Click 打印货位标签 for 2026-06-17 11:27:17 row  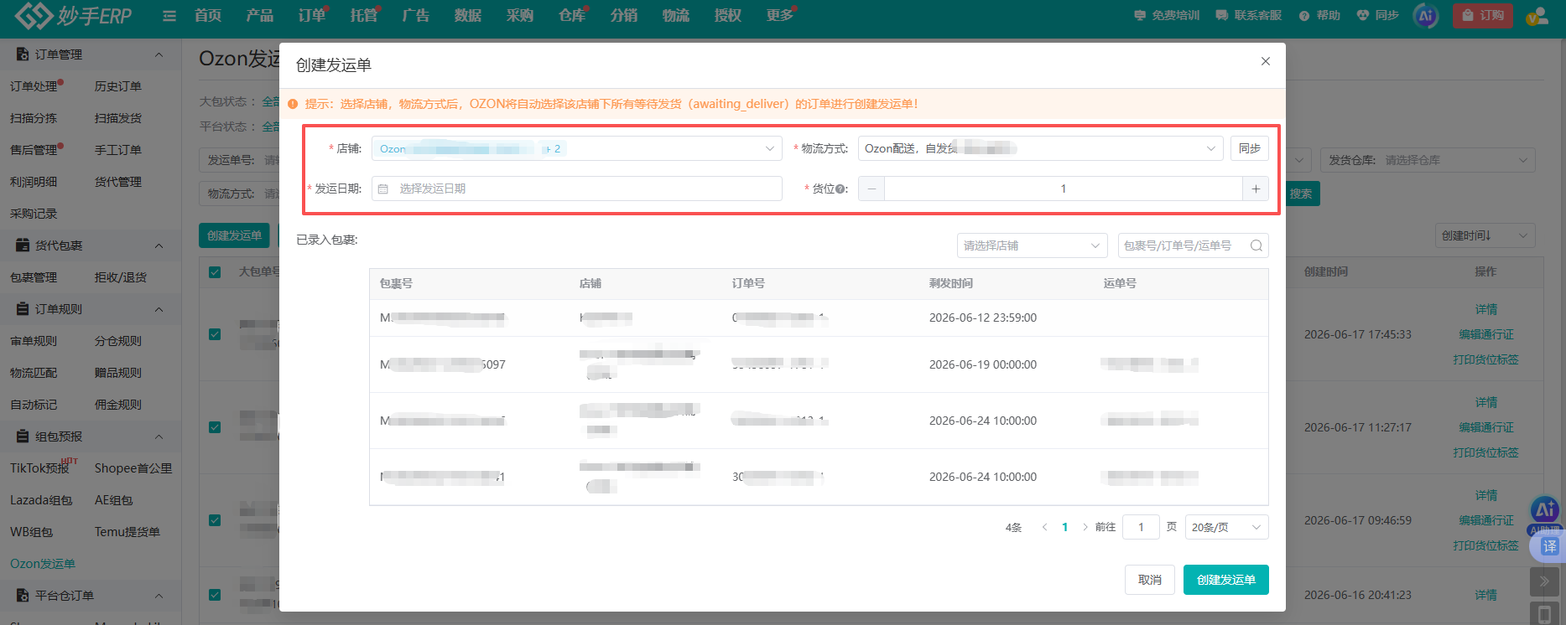1486,452
